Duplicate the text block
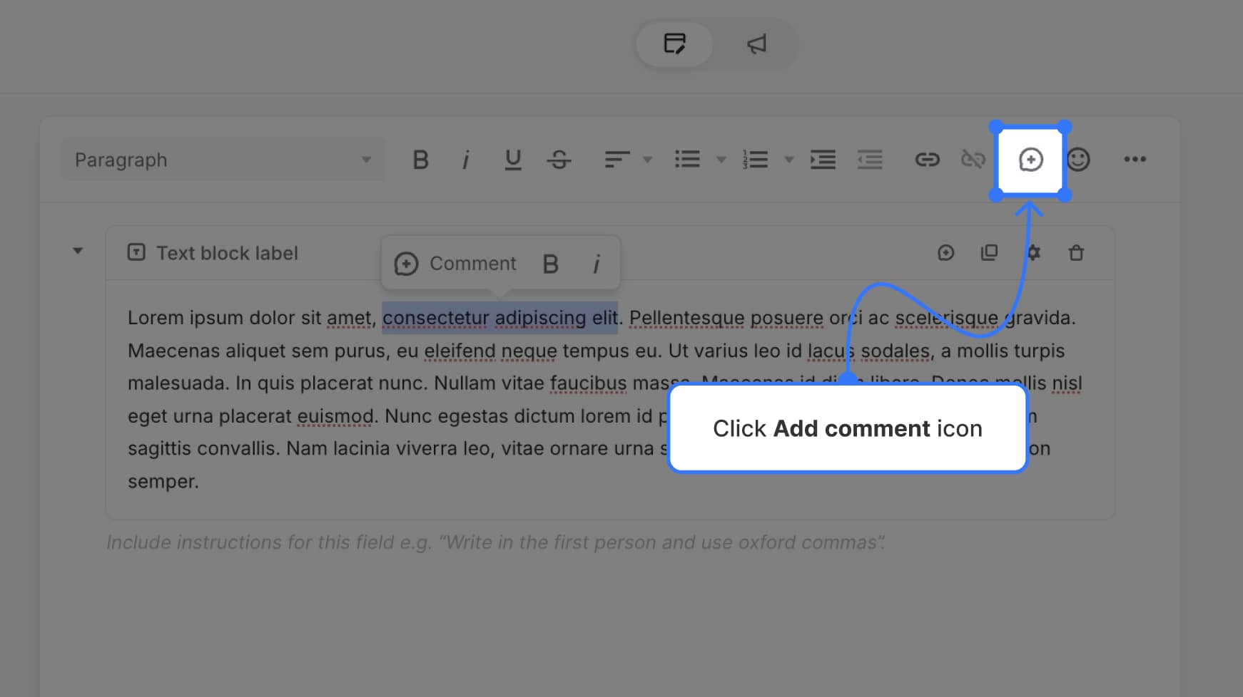Screen dimensions: 1243x697 989,252
